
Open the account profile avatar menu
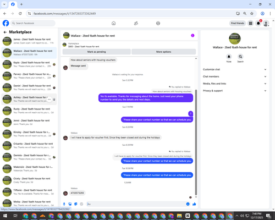[x=266, y=23]
